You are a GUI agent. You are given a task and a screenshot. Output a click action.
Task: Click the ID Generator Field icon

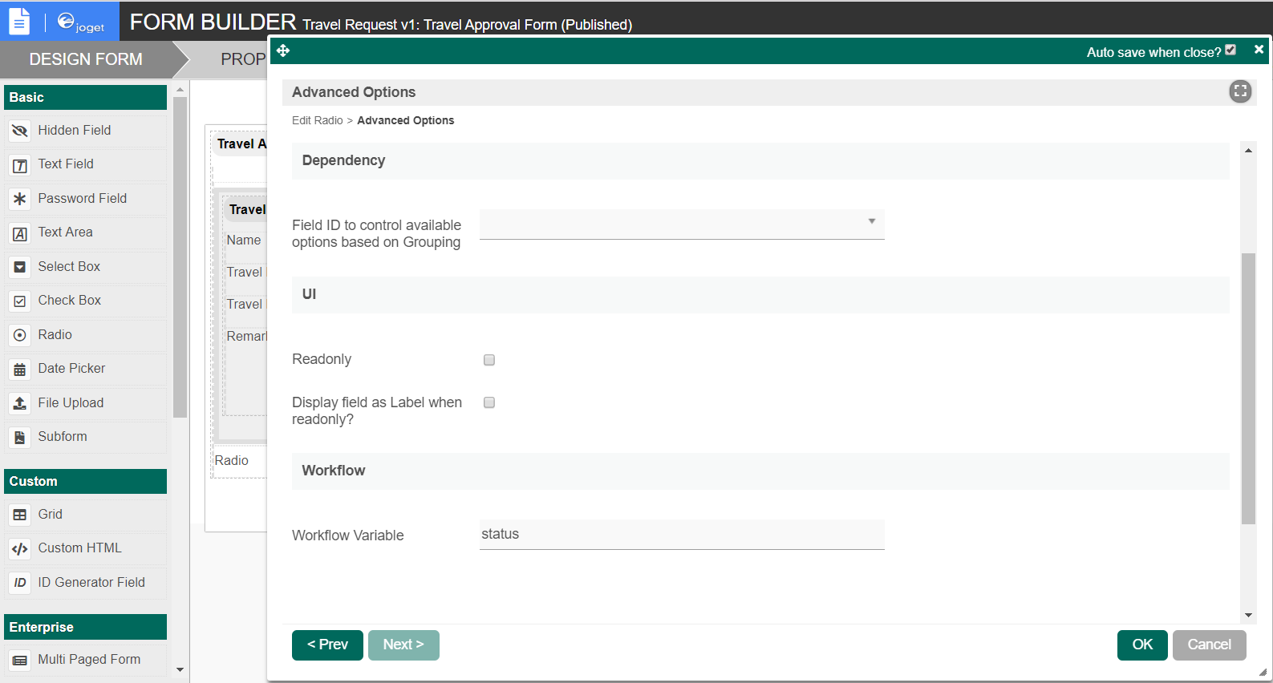(20, 583)
